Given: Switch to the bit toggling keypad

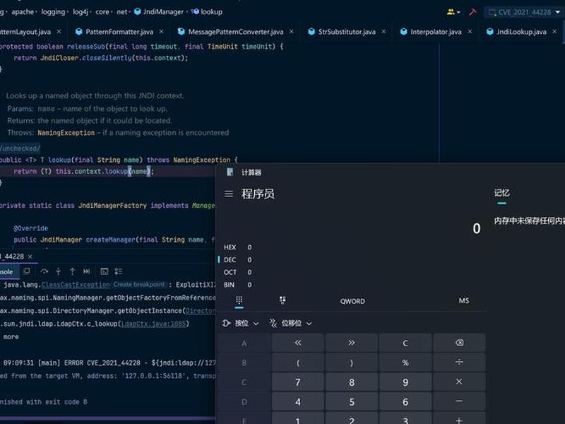Looking at the screenshot, I should point(282,300).
